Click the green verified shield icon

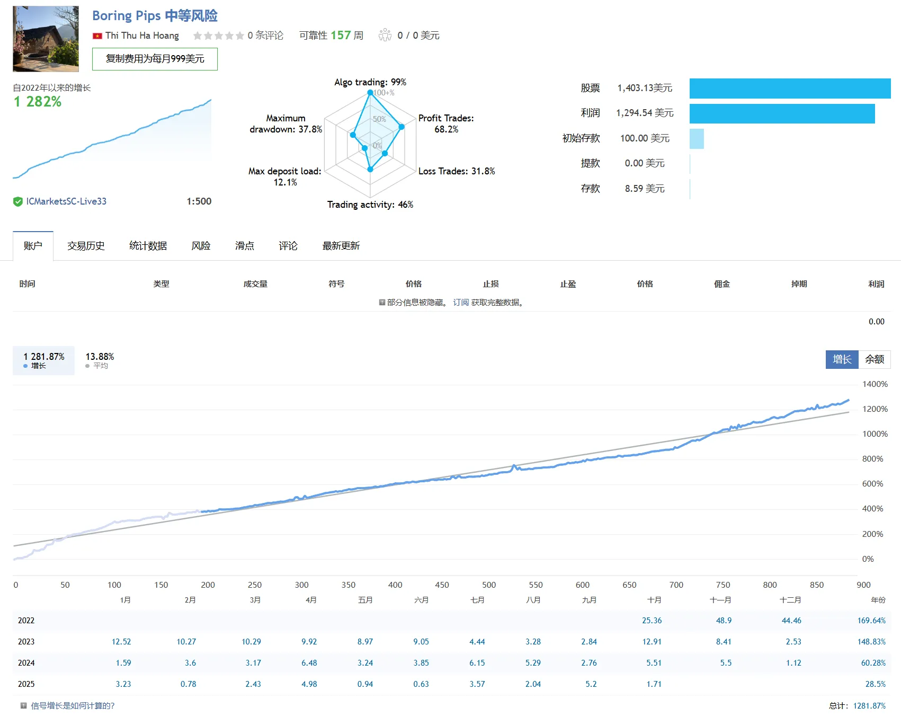point(18,201)
